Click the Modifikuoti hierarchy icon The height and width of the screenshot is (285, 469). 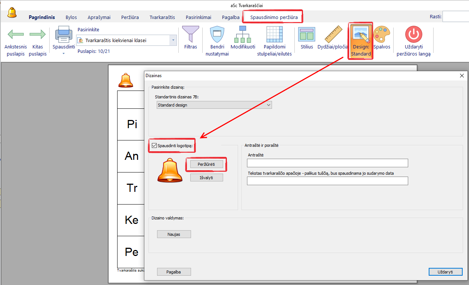243,34
